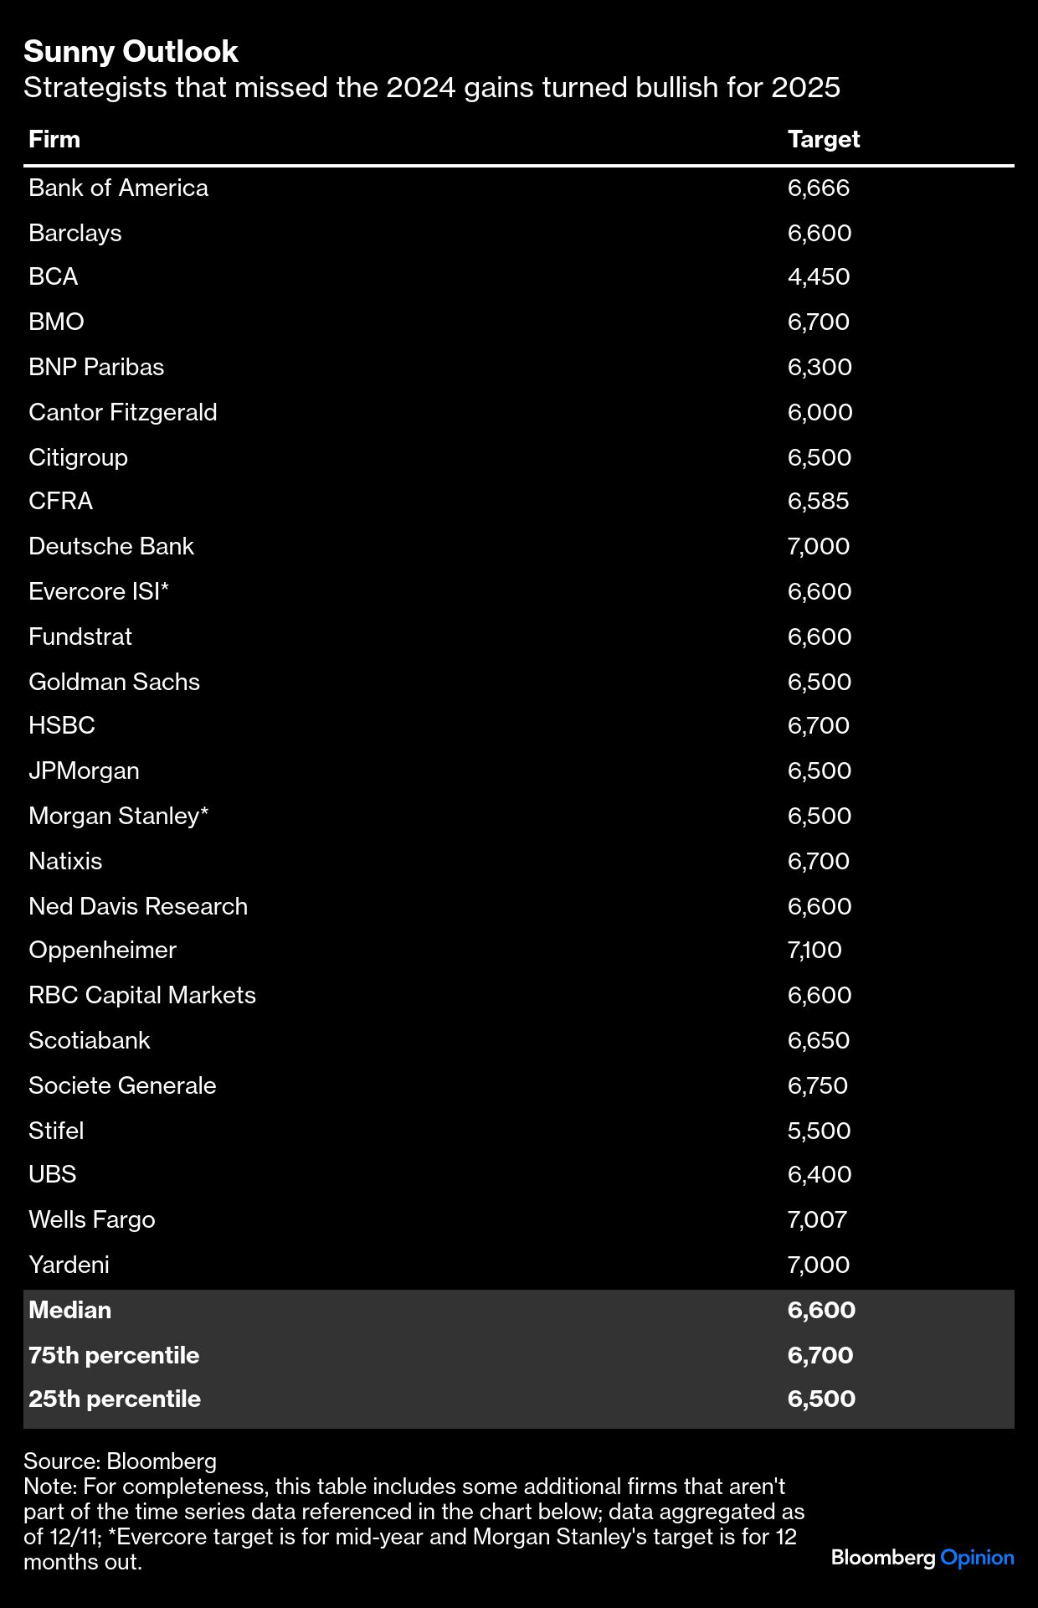Select the Morgan Stanley* entry
Screen dimensions: 1038x1608
click(x=118, y=816)
